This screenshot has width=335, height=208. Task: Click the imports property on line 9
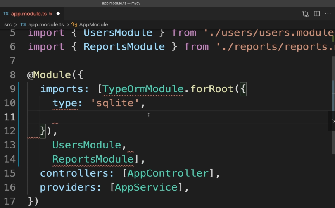62,89
